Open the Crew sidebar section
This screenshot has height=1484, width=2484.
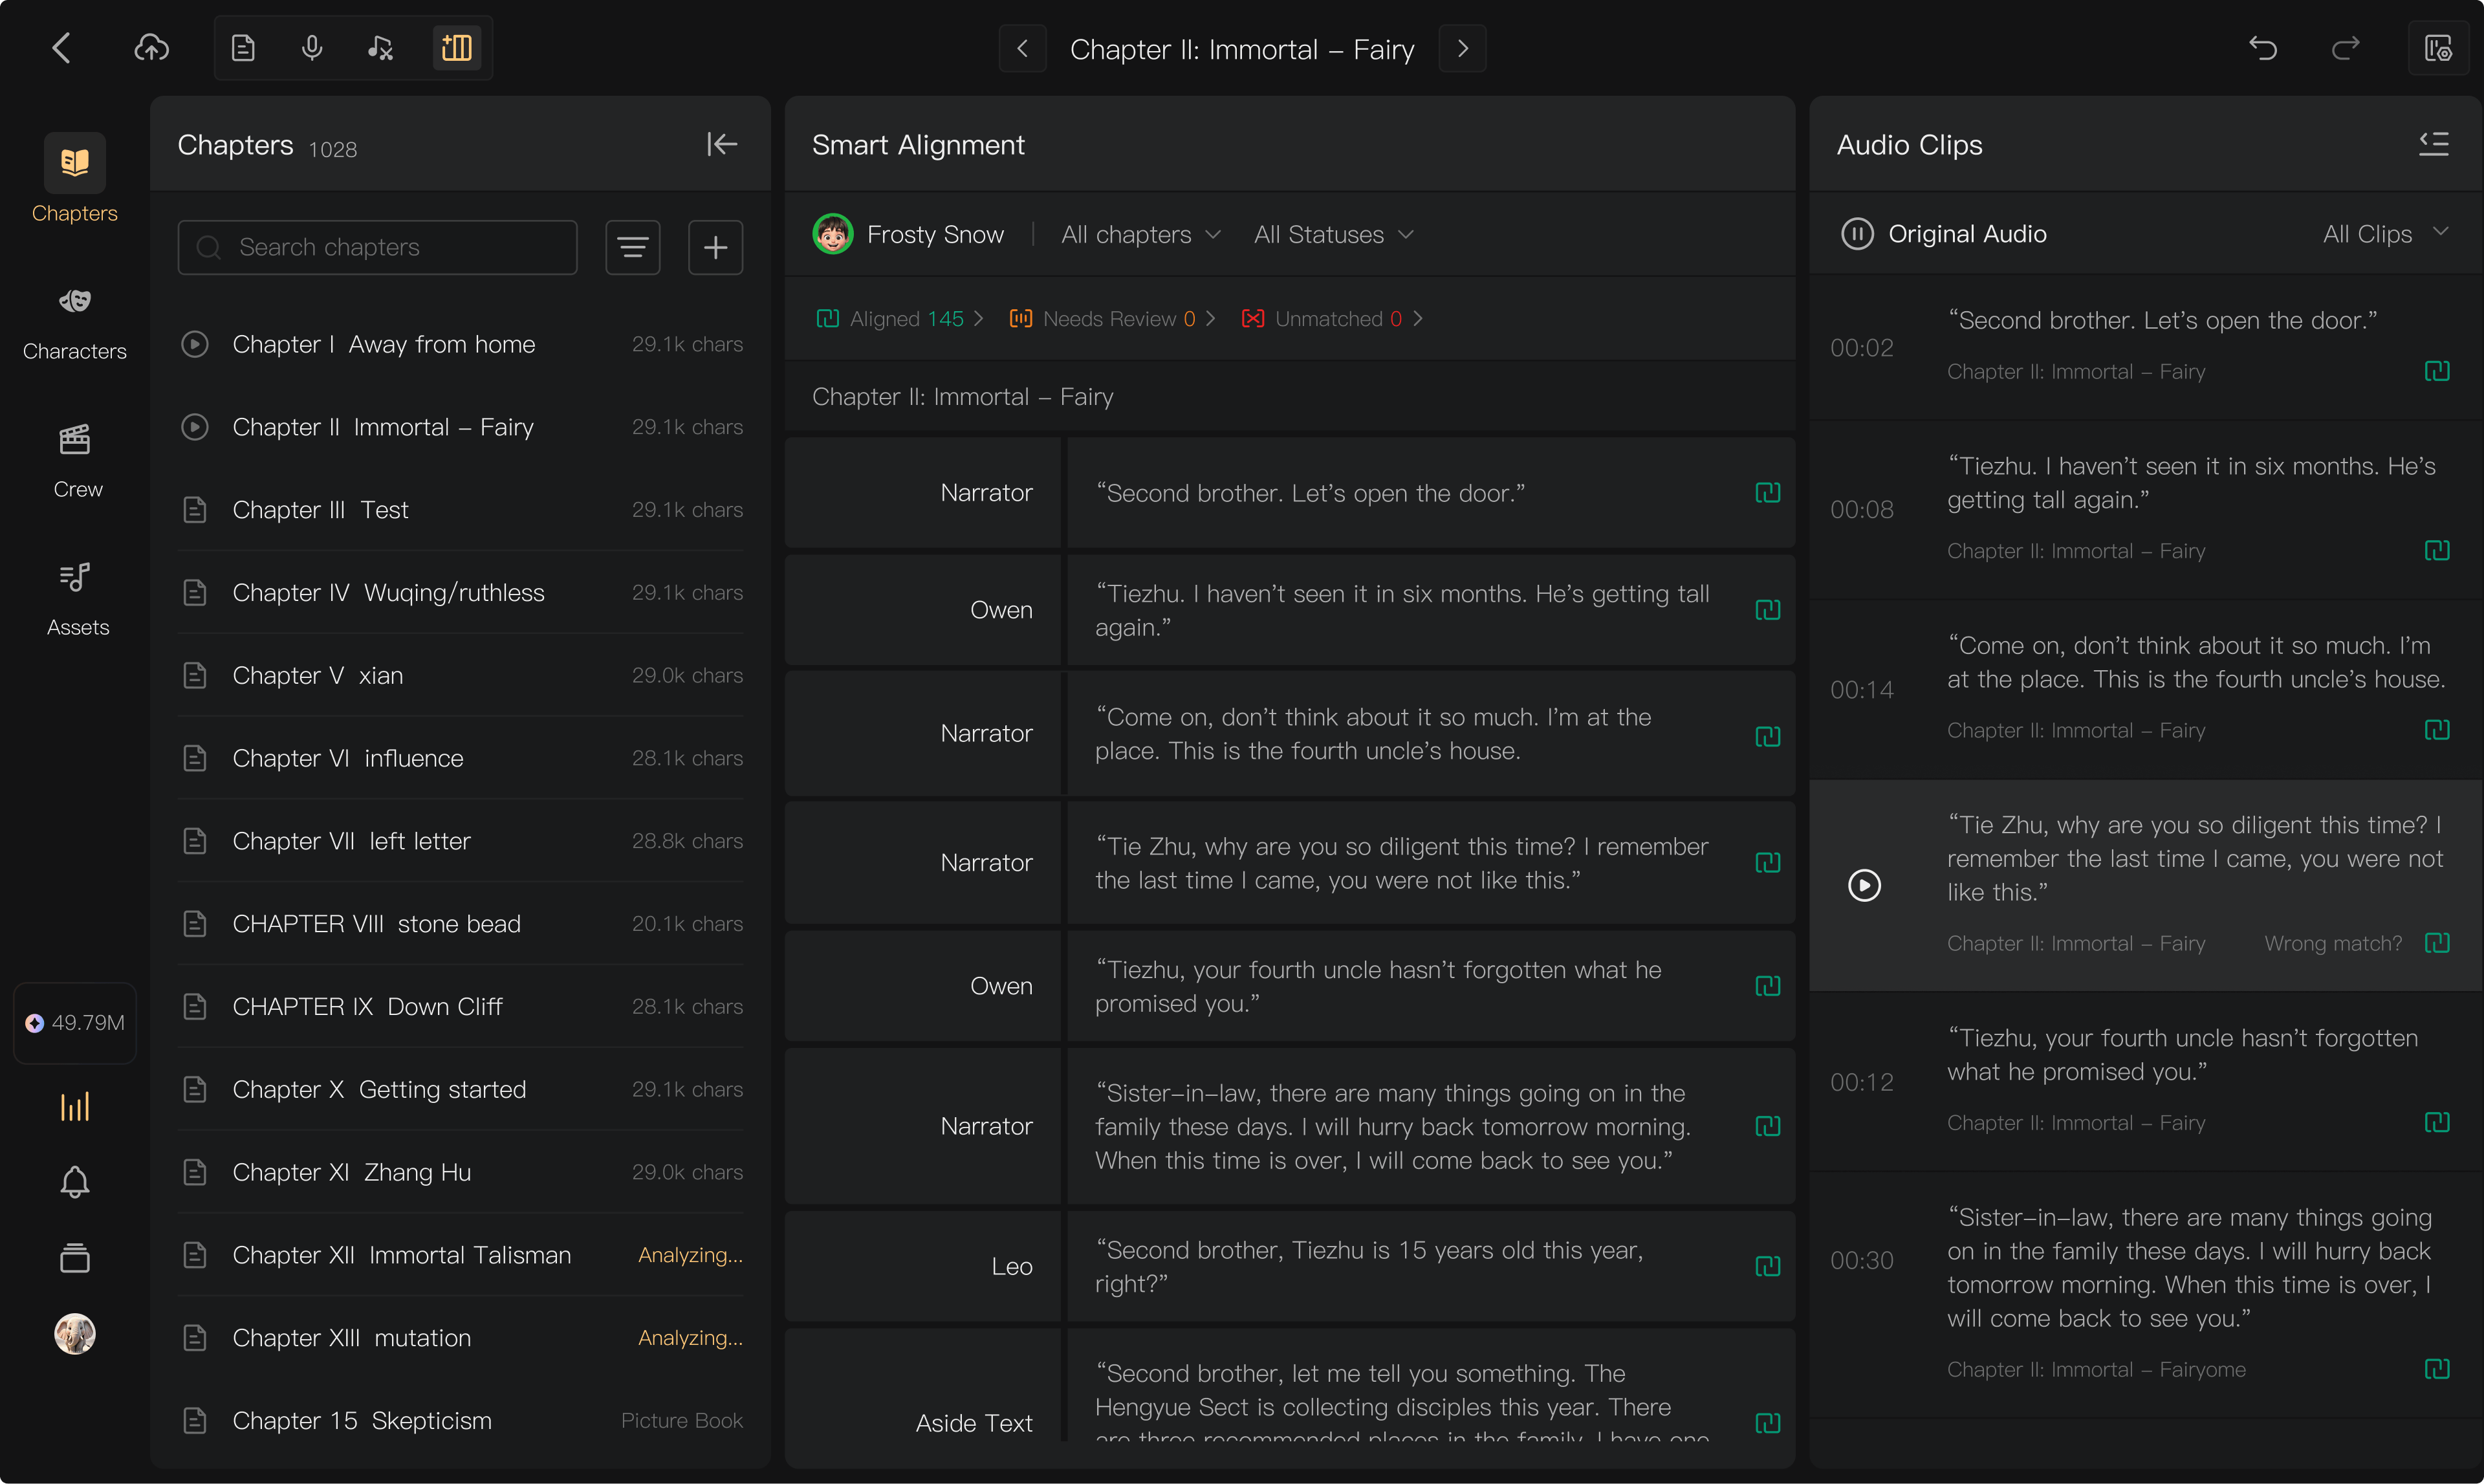[75, 460]
